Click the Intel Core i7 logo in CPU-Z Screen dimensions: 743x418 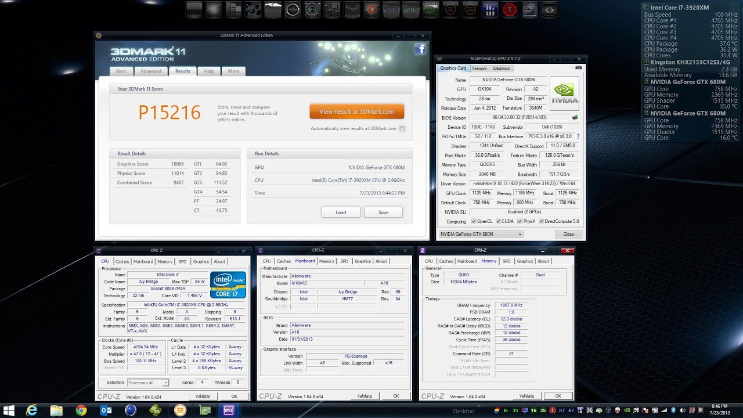(x=228, y=284)
